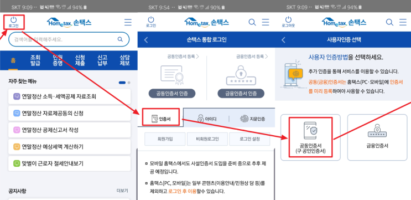
Task: Select the 인증서 login tab
Action: pyautogui.click(x=161, y=119)
